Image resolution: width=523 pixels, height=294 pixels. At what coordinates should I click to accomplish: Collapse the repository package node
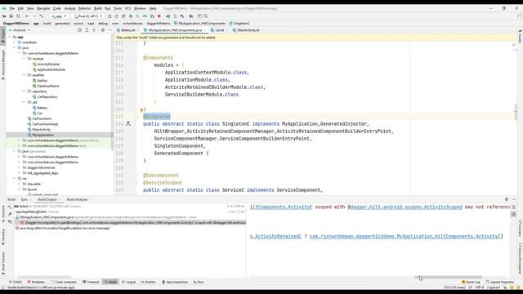pyautogui.click(x=24, y=91)
